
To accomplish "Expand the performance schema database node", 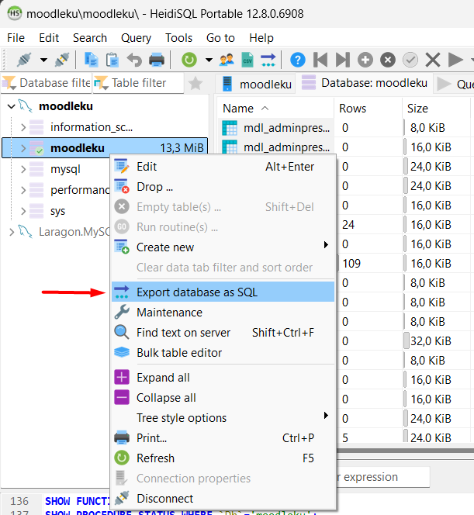I will (x=23, y=190).
